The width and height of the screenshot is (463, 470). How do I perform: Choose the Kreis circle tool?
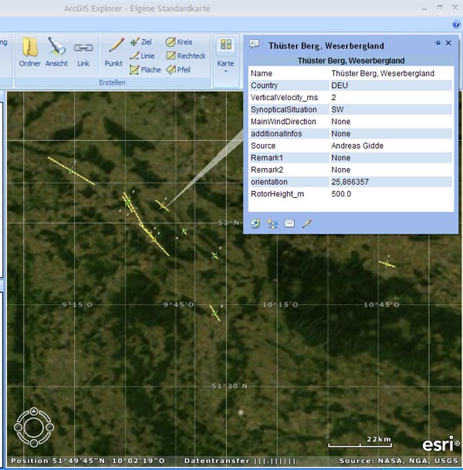pyautogui.click(x=179, y=42)
